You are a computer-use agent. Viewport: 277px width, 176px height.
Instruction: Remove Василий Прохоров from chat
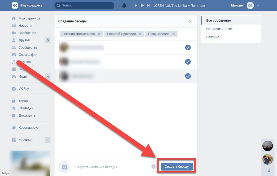140,34
